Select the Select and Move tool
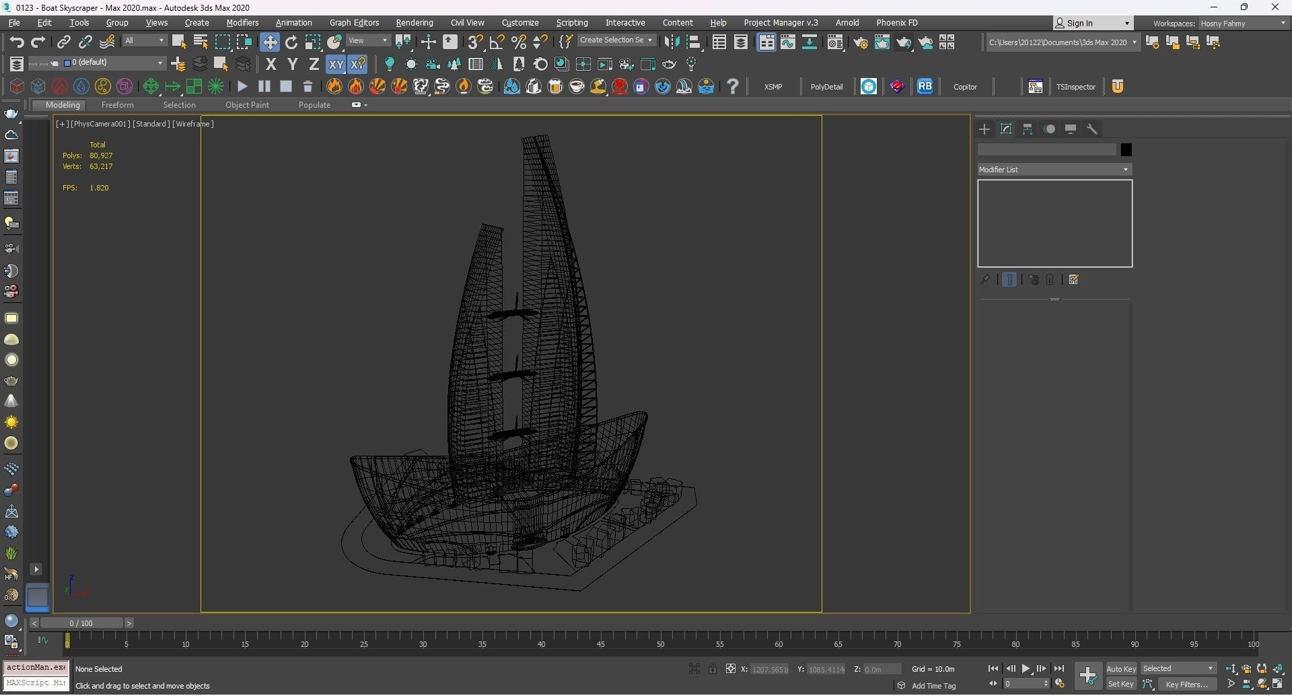The height and width of the screenshot is (700, 1292). coord(270,42)
